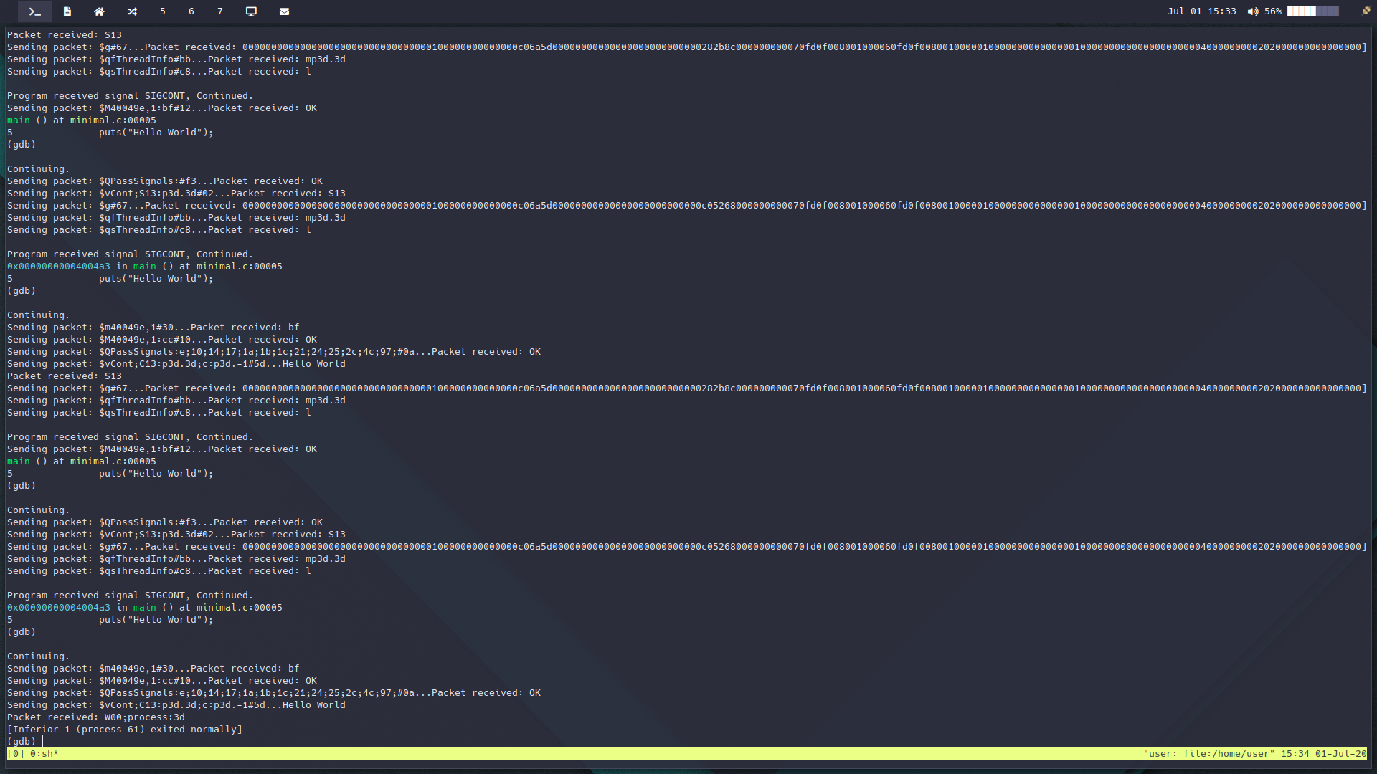Adjust the segmented volume level bar
The width and height of the screenshot is (1377, 774).
tap(1312, 11)
